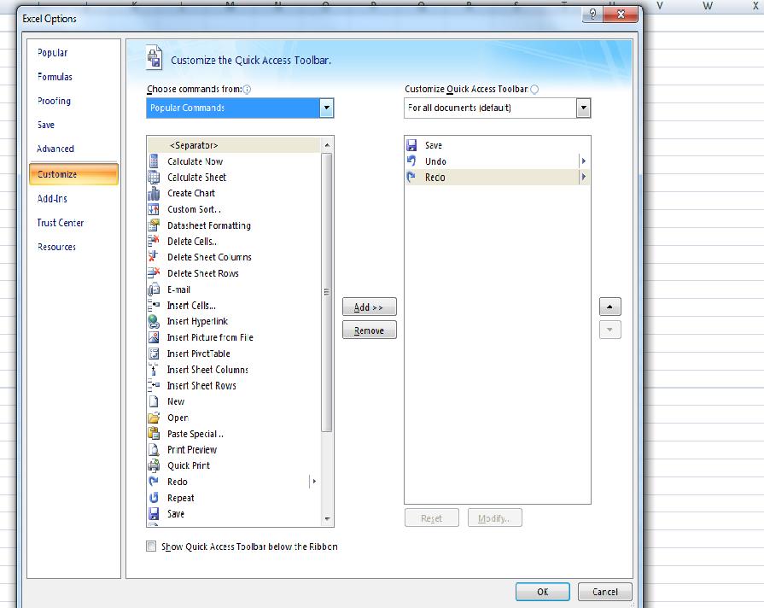Select the Insert Sheet Rows icon
Viewport: 764px width, 608px height.
click(154, 385)
